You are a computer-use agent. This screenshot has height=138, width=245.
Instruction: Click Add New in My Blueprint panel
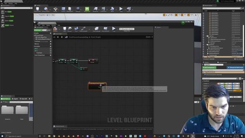[x=38, y=30]
